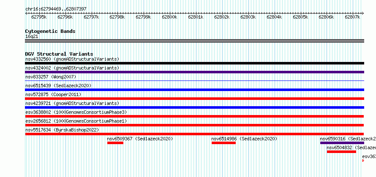Open the nsv6514986 (Sedlazeck2020) label
The height and width of the screenshot is (177, 376).
coord(244,139)
